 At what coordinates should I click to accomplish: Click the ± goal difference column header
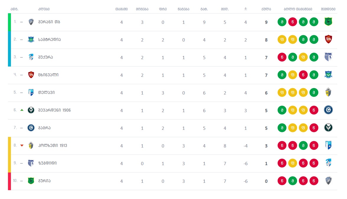(245, 9)
